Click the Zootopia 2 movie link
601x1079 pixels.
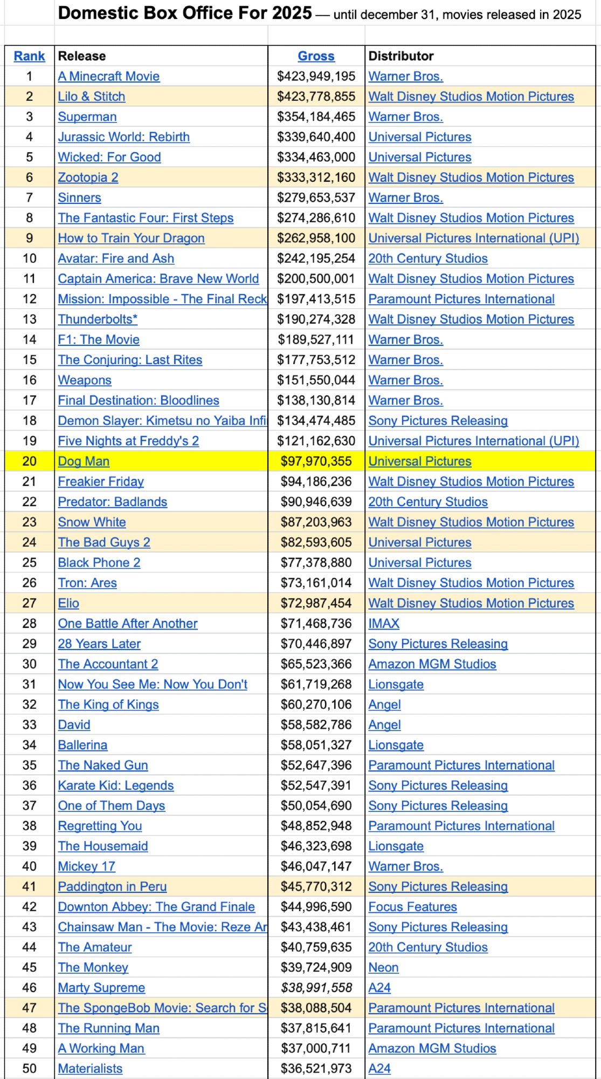pyautogui.click(x=88, y=177)
